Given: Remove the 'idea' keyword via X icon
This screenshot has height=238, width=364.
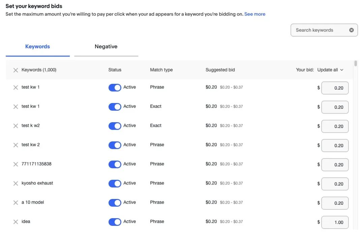Looking at the screenshot, I should [x=16, y=222].
